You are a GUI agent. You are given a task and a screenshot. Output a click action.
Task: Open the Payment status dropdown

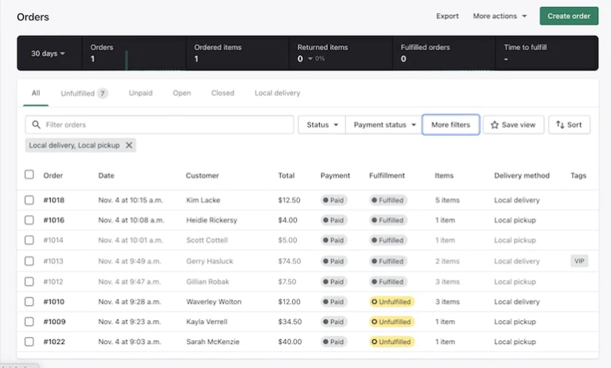[x=385, y=125]
